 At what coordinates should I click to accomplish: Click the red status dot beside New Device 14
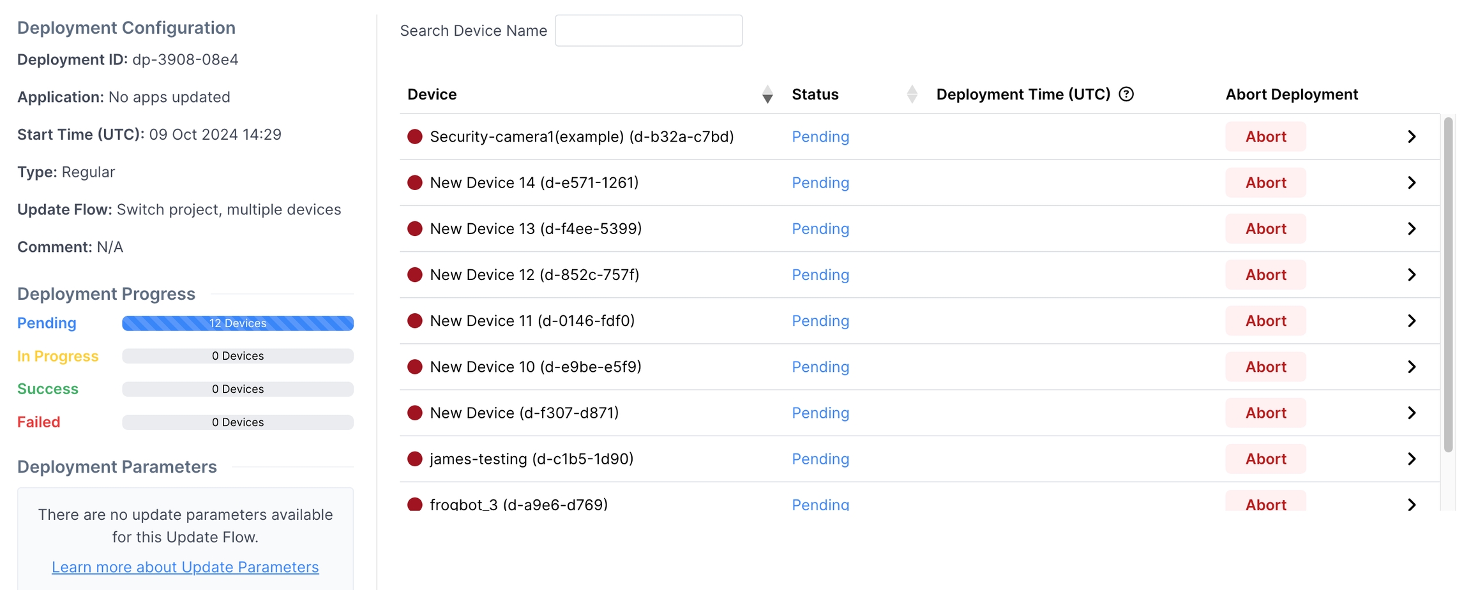pyautogui.click(x=415, y=183)
